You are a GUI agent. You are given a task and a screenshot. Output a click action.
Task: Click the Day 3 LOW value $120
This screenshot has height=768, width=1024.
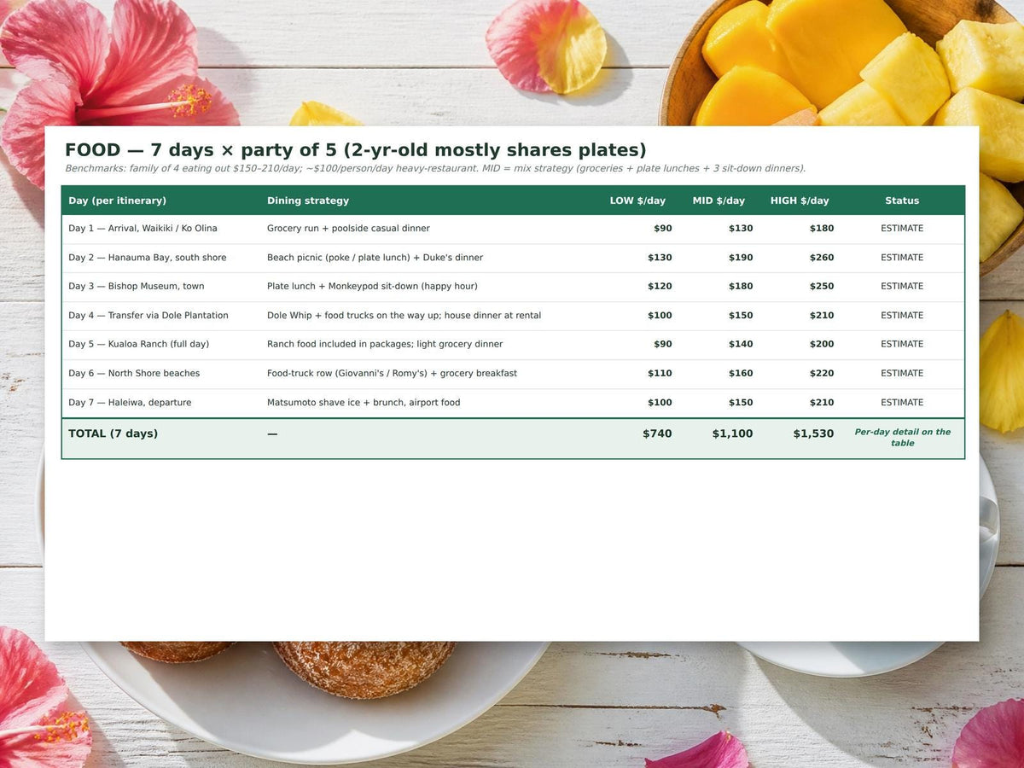(660, 287)
